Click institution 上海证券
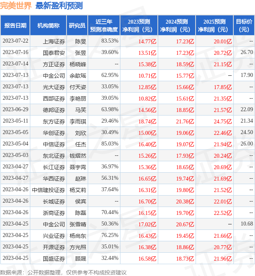The height and width of the screenshot is (276, 255). point(54,41)
